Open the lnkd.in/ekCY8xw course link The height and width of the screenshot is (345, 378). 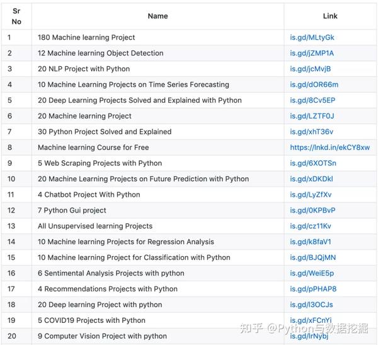tap(330, 148)
